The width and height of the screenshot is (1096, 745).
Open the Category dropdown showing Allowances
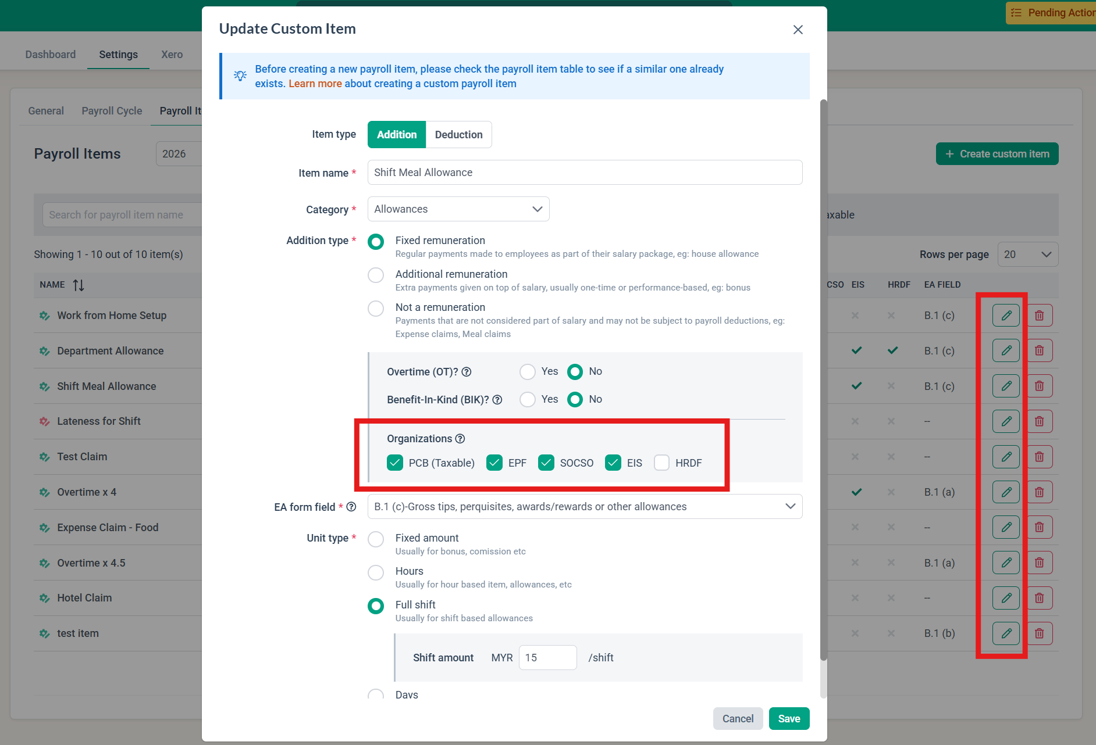tap(458, 209)
